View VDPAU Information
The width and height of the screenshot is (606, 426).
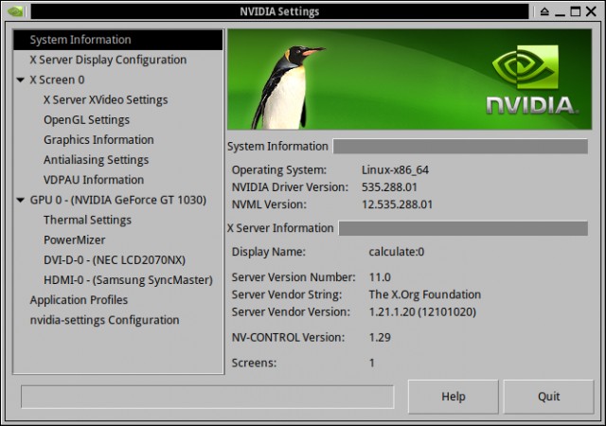point(94,180)
